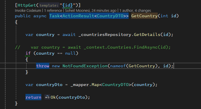Screen dimensions: 201x109
Task: Open Invoke Codeium CodeLens link
Action: coord(28,10)
